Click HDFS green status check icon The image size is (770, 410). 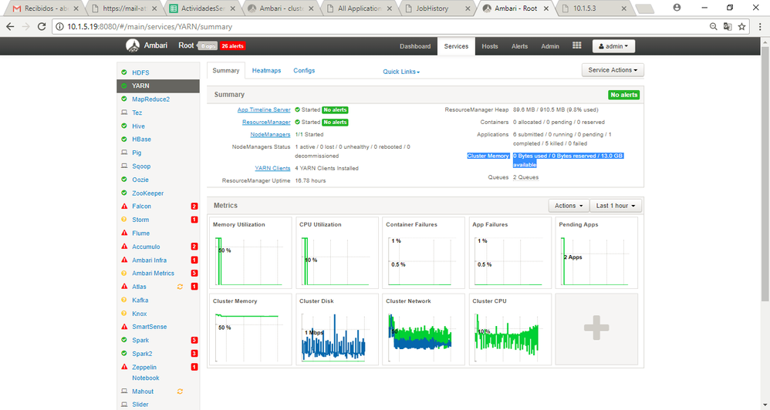124,72
